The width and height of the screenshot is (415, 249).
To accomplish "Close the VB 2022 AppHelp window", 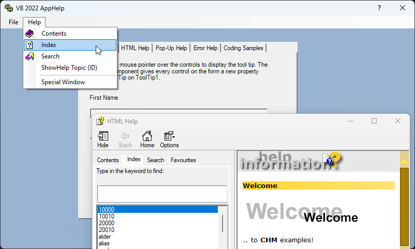I will [x=403, y=8].
